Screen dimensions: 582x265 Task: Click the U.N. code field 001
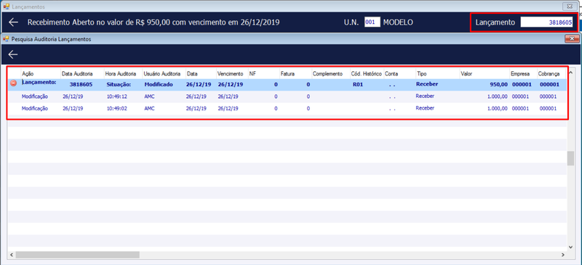[x=372, y=23]
